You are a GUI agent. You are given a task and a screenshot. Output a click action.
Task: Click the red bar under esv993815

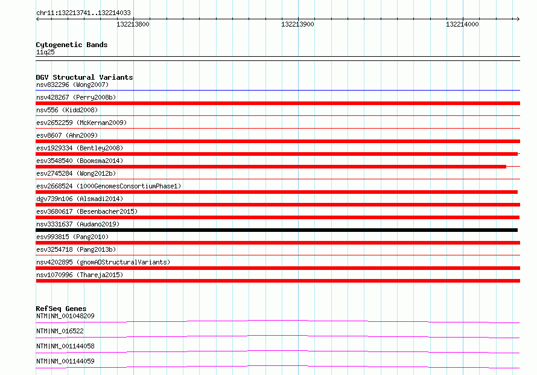point(278,243)
